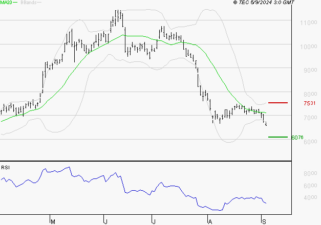Screen dimensions: 321x225
Task: Click the green support level line
Action: click(278, 137)
